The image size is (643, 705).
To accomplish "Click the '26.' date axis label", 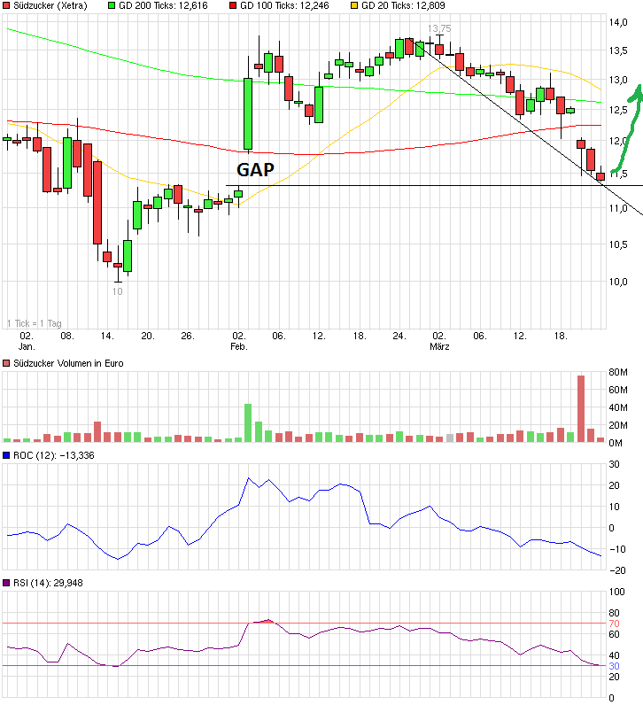I will pyautogui.click(x=188, y=336).
